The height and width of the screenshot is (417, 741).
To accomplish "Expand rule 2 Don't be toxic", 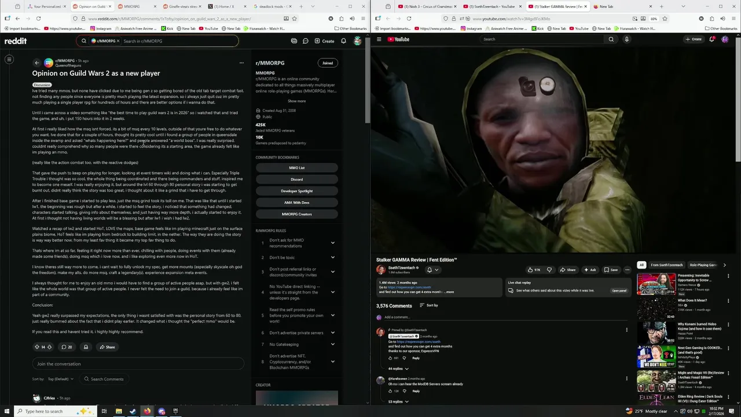I will (333, 257).
